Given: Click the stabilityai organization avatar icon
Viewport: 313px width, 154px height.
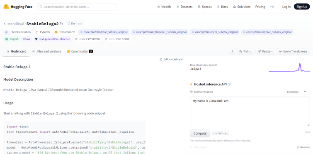Looking at the screenshot, I should point(5,24).
